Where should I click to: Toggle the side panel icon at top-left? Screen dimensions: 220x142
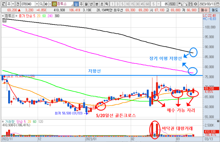coord(4,4)
